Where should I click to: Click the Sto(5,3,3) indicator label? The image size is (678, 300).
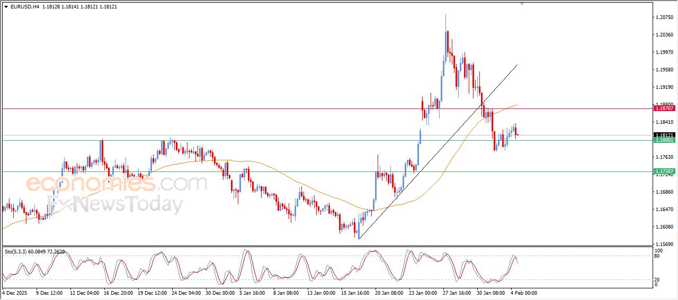tap(16, 251)
